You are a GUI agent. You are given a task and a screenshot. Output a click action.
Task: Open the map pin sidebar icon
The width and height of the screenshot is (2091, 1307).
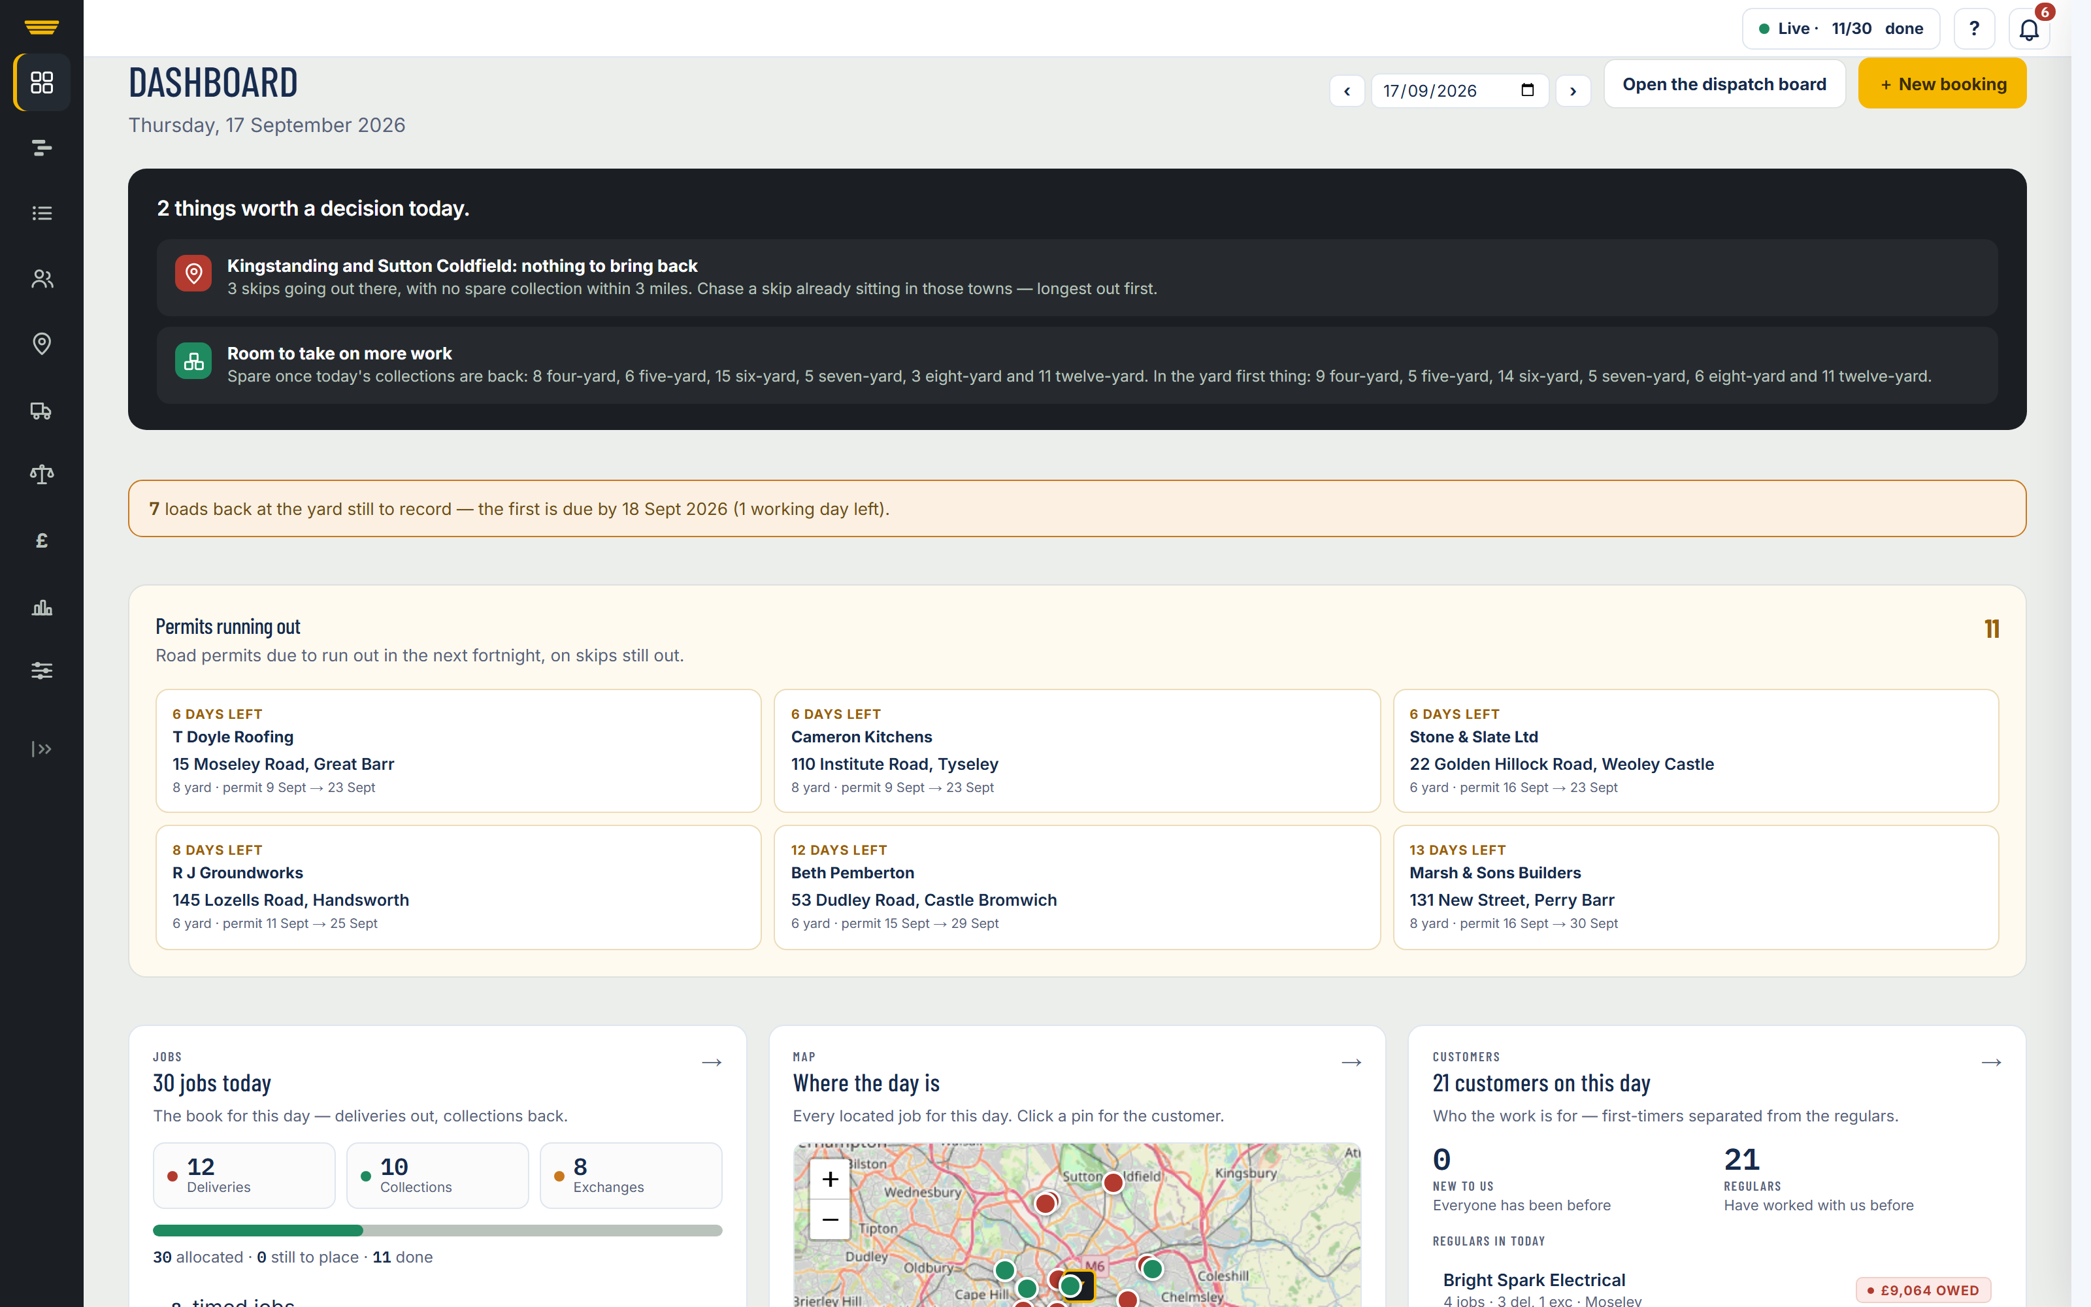[41, 344]
